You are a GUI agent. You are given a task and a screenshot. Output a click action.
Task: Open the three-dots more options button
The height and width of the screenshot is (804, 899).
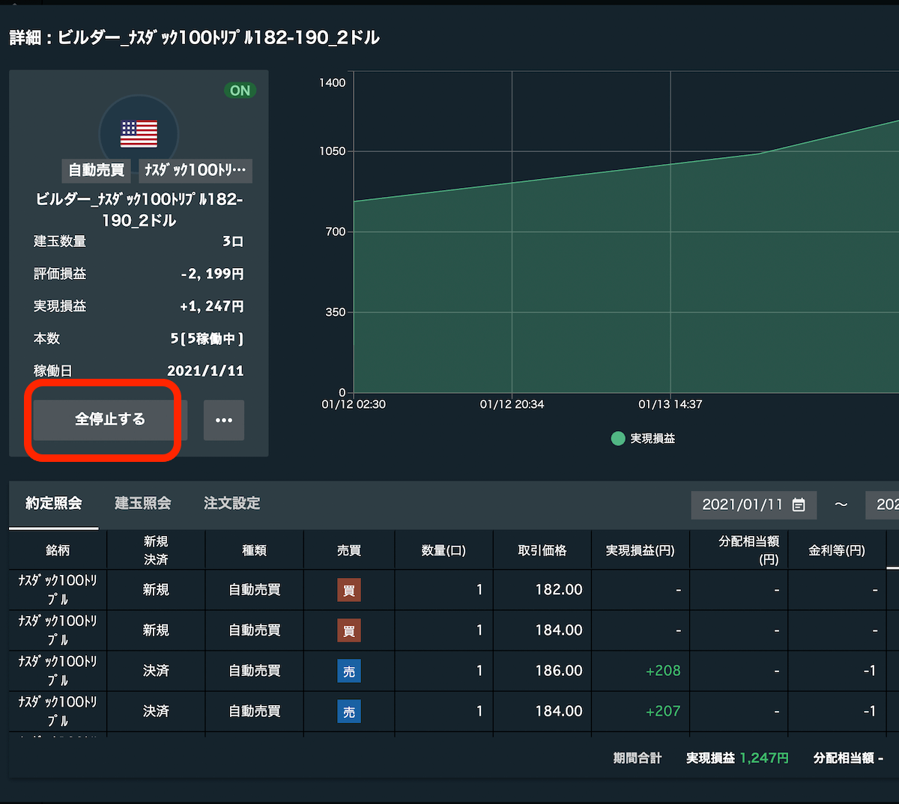[224, 420]
